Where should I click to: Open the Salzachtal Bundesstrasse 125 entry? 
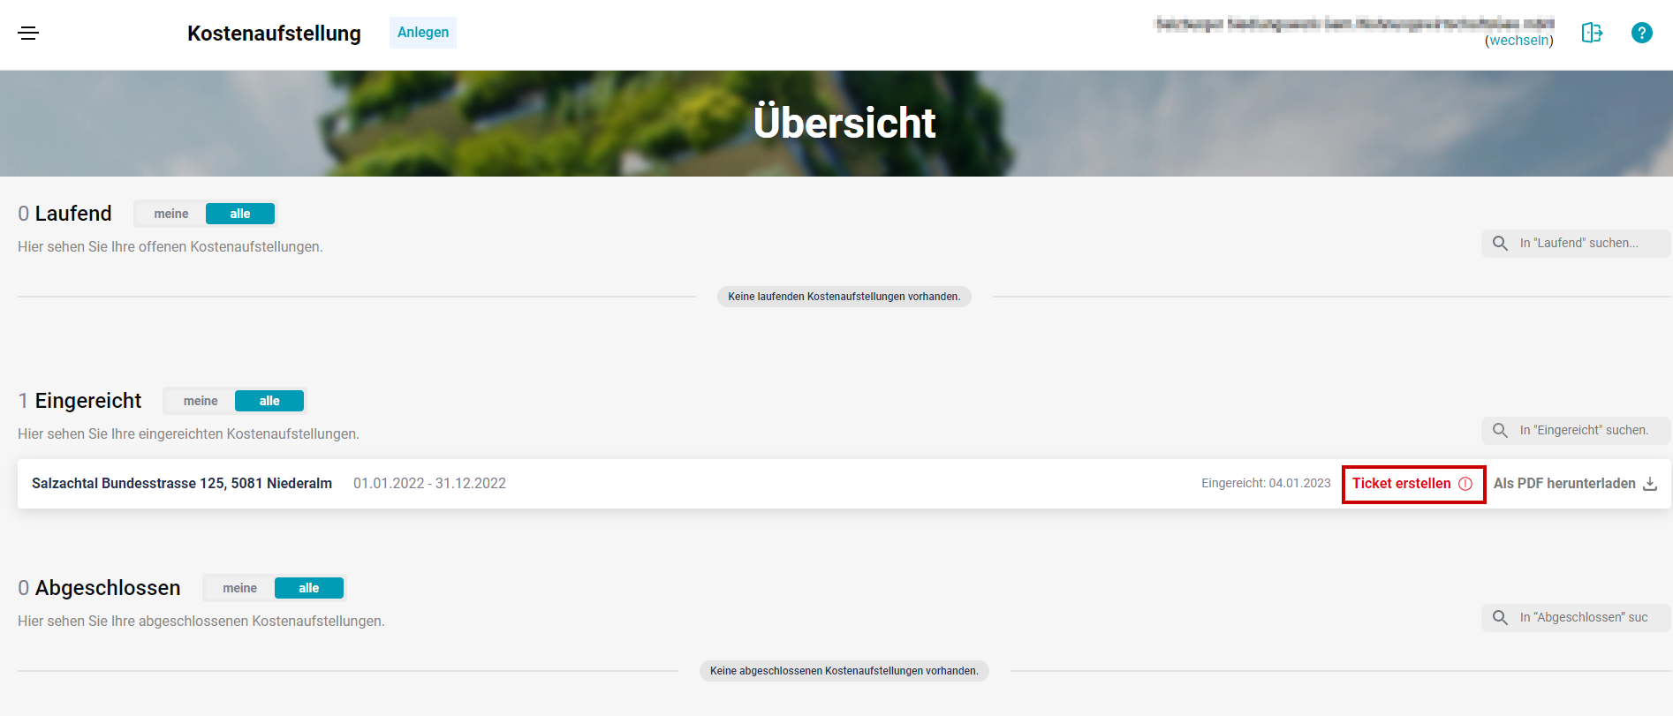click(x=182, y=484)
